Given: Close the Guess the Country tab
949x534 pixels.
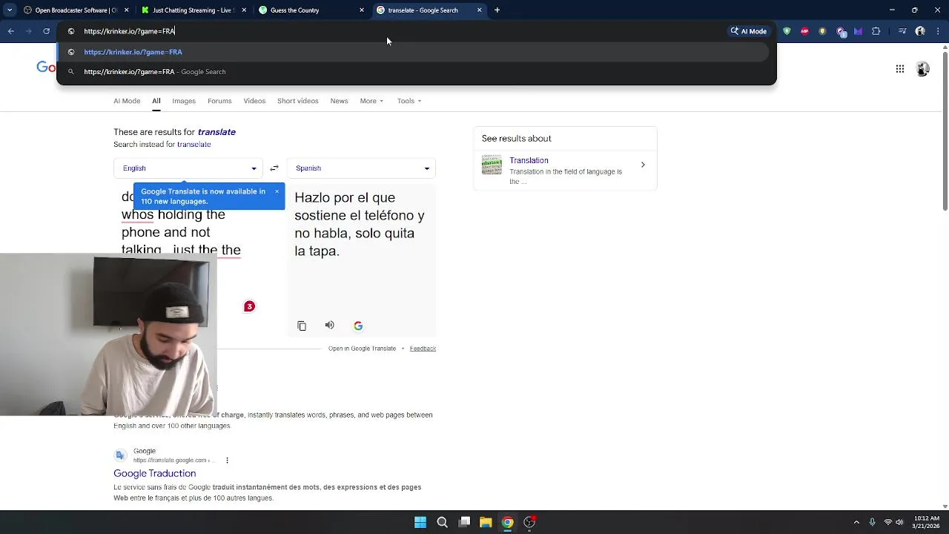Looking at the screenshot, I should [x=362, y=10].
